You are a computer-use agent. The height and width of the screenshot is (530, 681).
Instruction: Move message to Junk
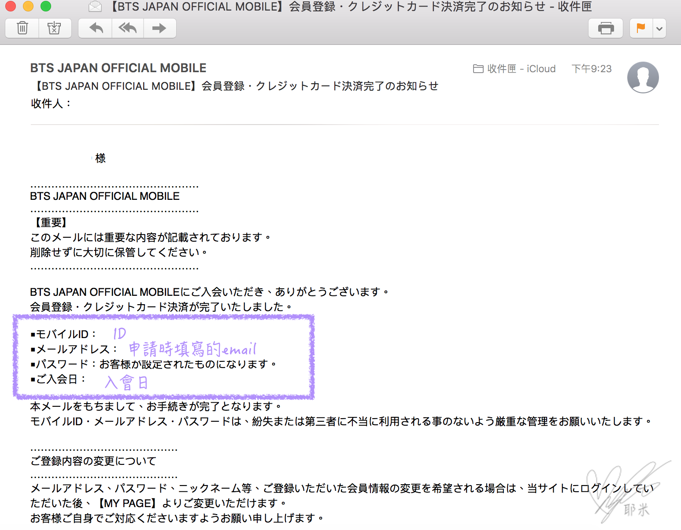tap(55, 28)
